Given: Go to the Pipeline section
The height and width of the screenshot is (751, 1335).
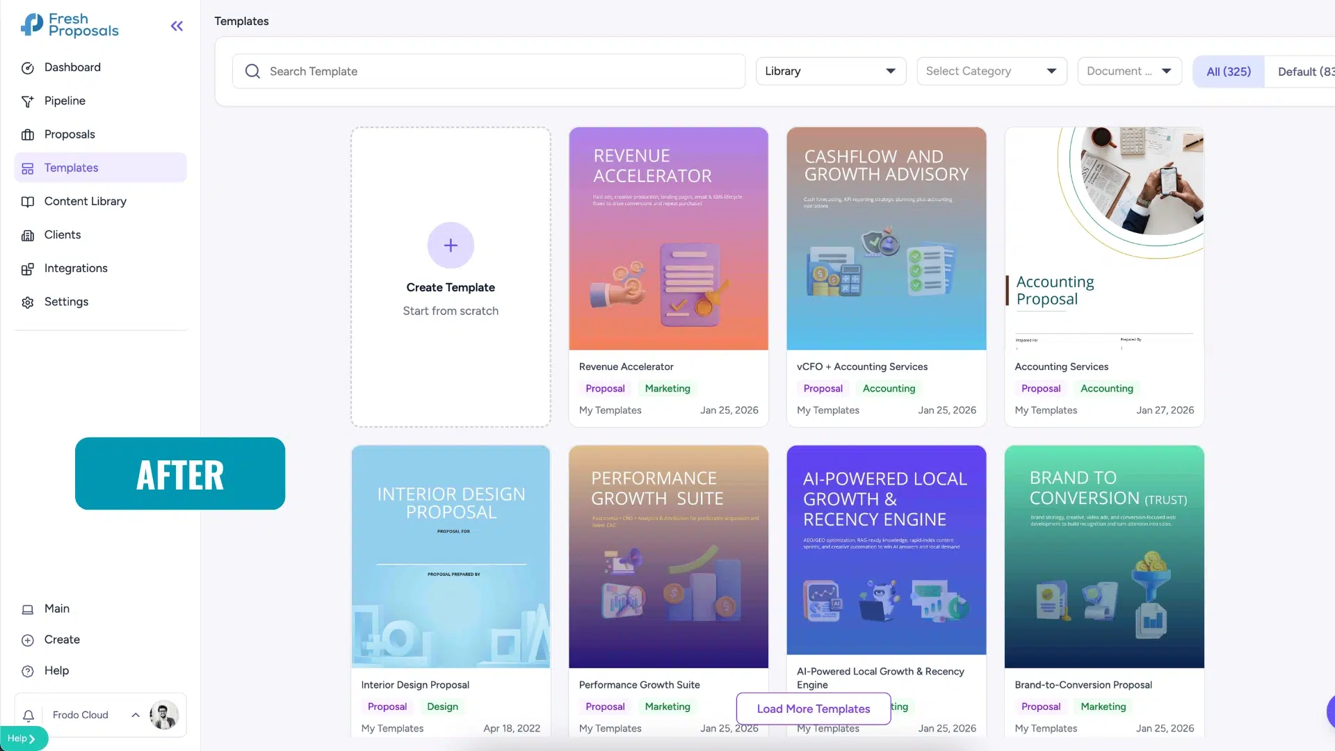Looking at the screenshot, I should tap(100, 101).
